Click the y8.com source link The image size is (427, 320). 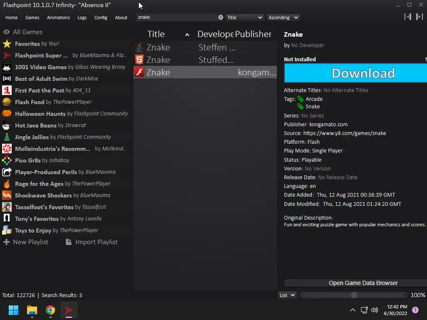pyautogui.click(x=344, y=133)
